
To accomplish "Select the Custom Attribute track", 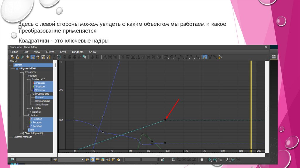I will coord(23,137).
